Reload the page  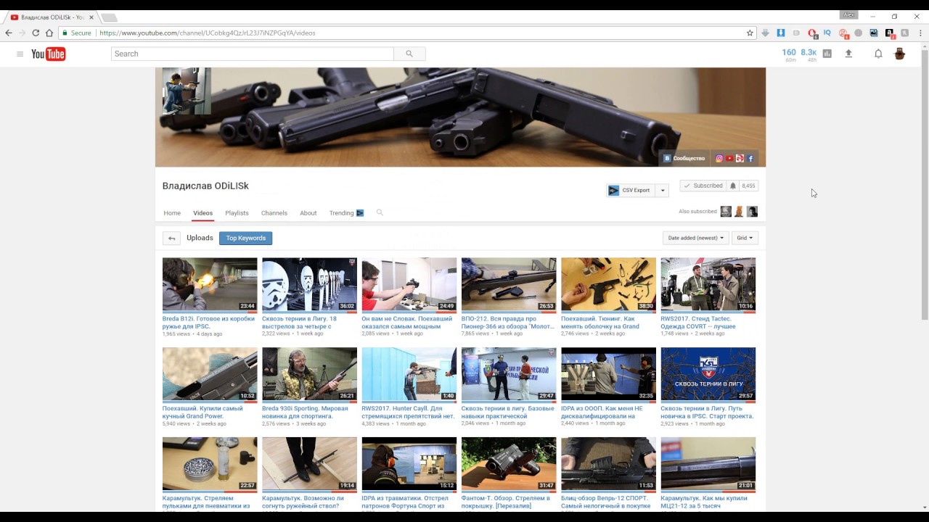(36, 33)
